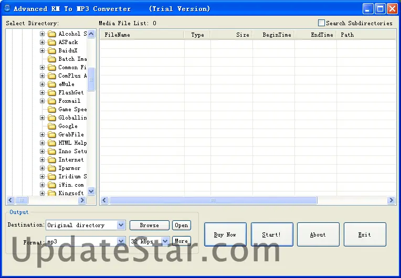Click the Game Spee folder icon
This screenshot has width=401, height=278.
[52, 110]
